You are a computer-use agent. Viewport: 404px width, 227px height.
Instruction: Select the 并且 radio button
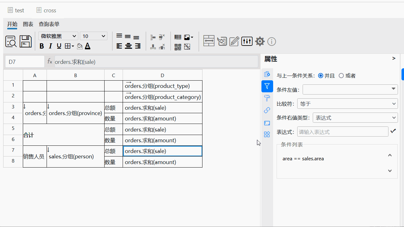click(x=321, y=76)
